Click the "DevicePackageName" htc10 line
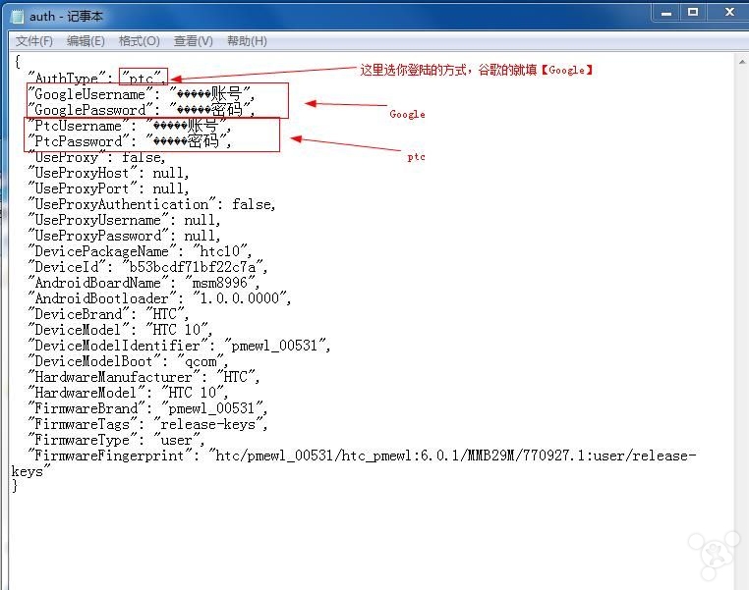 140,251
